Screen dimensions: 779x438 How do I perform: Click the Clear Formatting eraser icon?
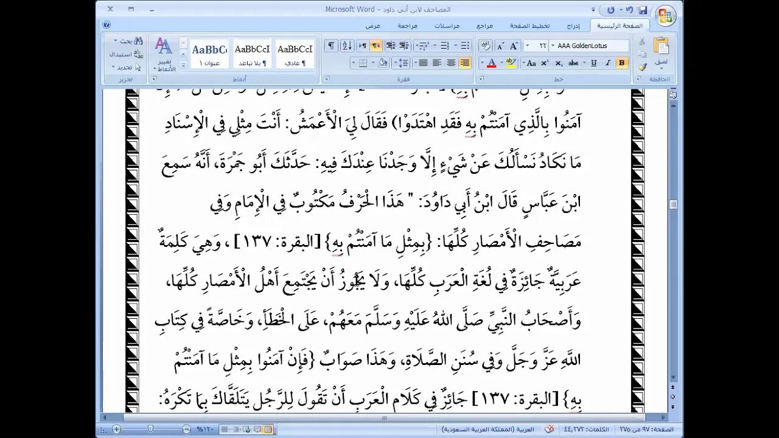[485, 46]
